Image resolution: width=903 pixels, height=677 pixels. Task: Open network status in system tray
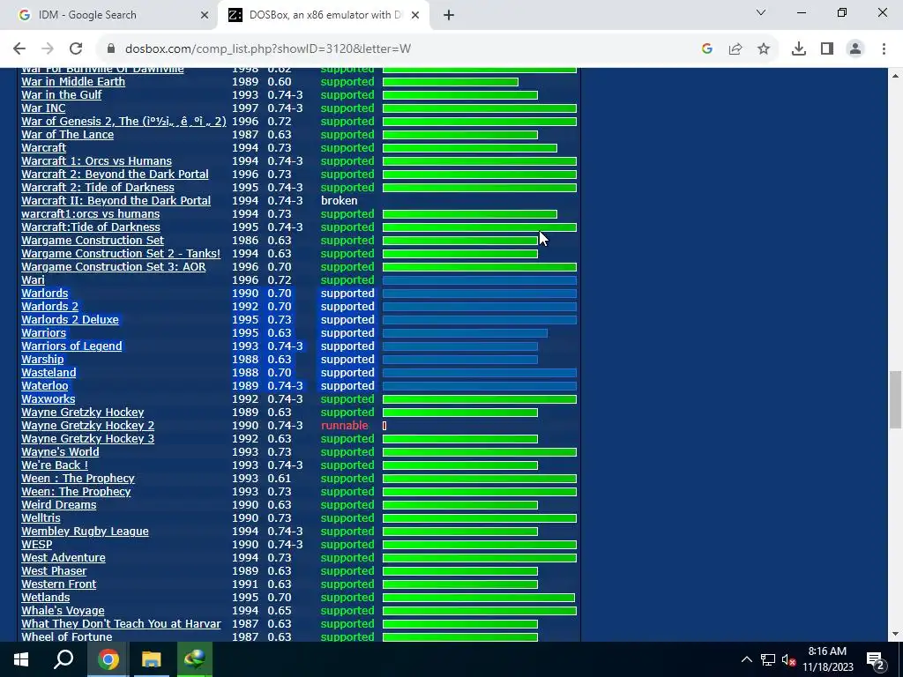point(768,659)
